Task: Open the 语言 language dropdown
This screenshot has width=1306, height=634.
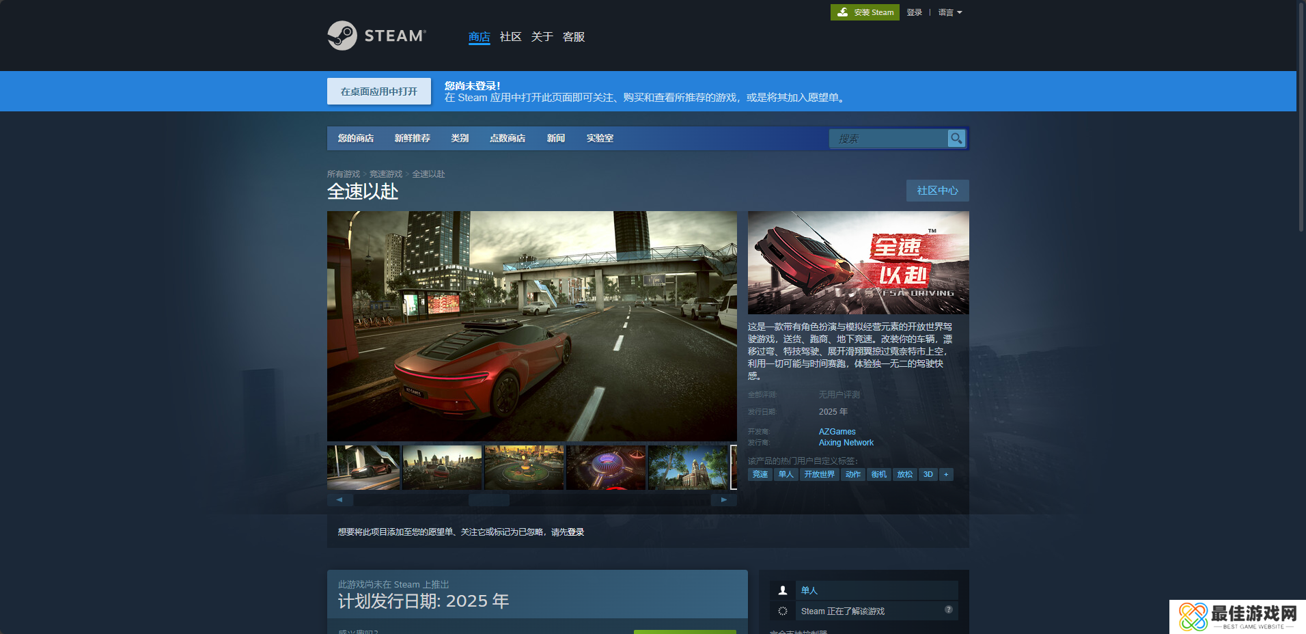Action: tap(949, 12)
